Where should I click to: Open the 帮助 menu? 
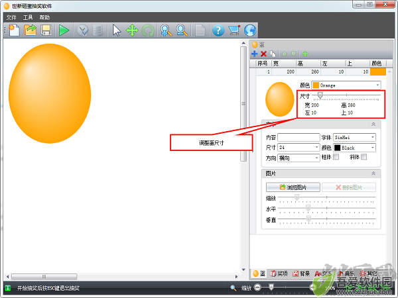pyautogui.click(x=44, y=17)
